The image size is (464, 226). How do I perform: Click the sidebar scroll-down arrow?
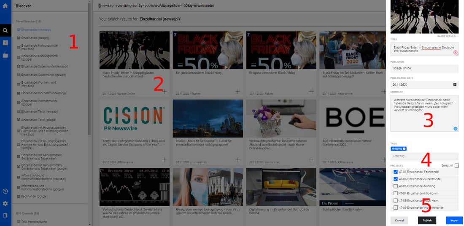pyautogui.click(x=90, y=224)
